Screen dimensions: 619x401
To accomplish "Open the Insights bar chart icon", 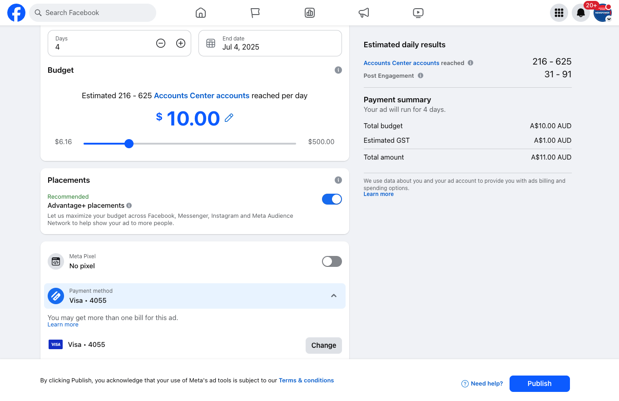I will (310, 13).
